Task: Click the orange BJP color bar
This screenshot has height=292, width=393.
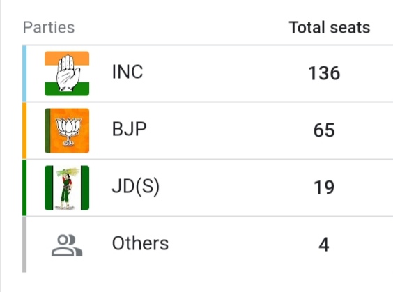Action: (24, 130)
